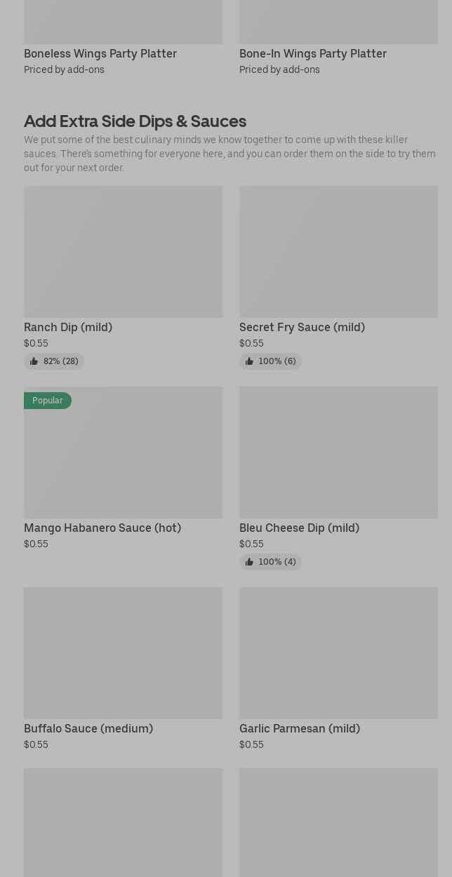The height and width of the screenshot is (877, 452).
Task: Click Mango Habanero Sauce (hot) title
Action: point(102,528)
